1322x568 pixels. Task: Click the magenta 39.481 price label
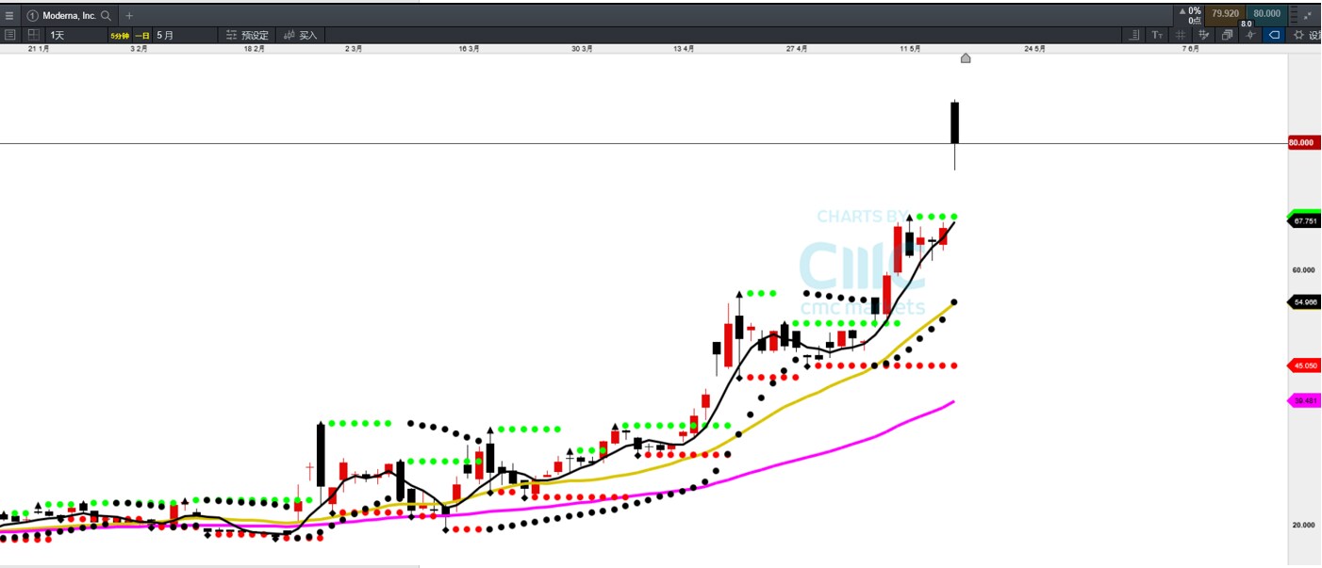[x=1305, y=400]
